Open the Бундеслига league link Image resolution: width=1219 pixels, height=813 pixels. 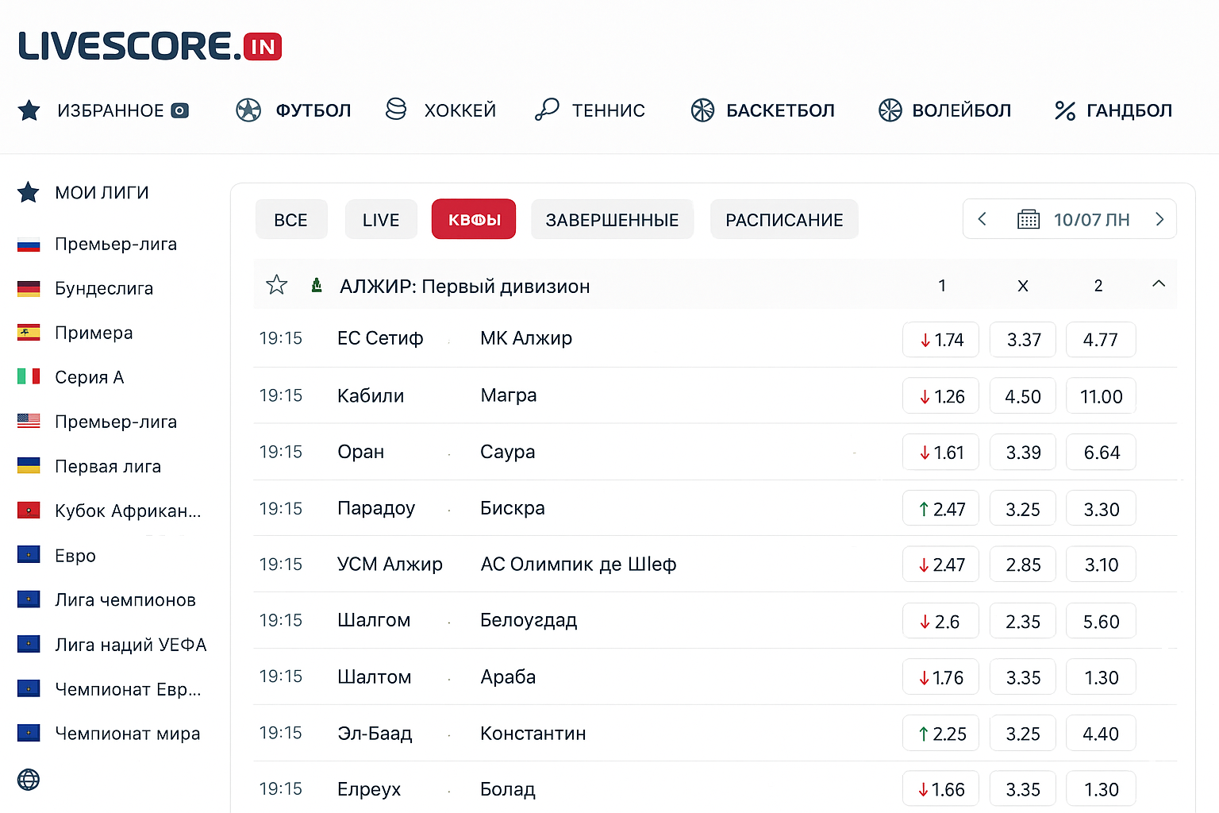coord(104,288)
